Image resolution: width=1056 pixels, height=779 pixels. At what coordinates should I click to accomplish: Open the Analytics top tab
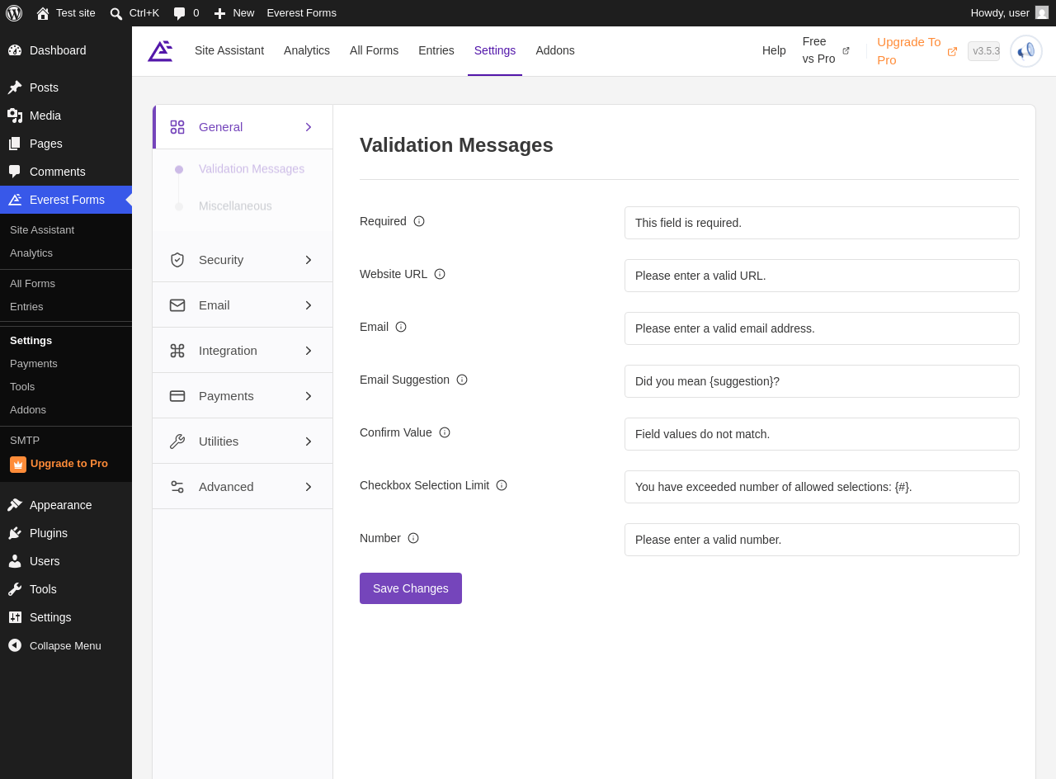(x=307, y=50)
